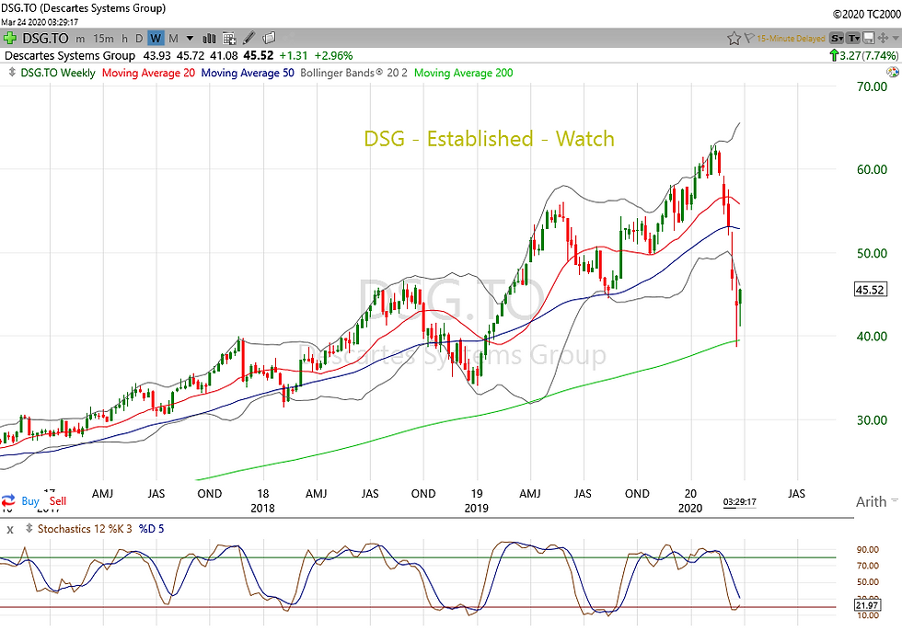Click the DSG.TO Weekly plot label
The width and height of the screenshot is (902, 631).
click(x=57, y=73)
